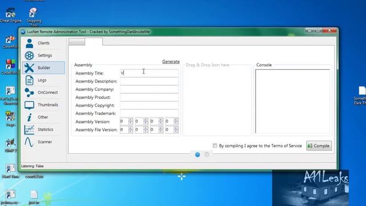This screenshot has height=206, width=366.
Task: Click the Generate link
Action: point(171,62)
